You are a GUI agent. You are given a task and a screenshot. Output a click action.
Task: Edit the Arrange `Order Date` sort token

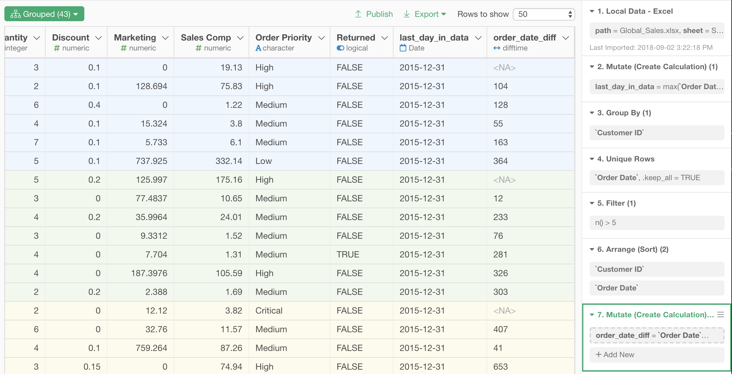(x=657, y=288)
